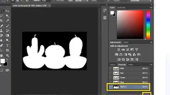Switch to the Color tab

(112, 8)
